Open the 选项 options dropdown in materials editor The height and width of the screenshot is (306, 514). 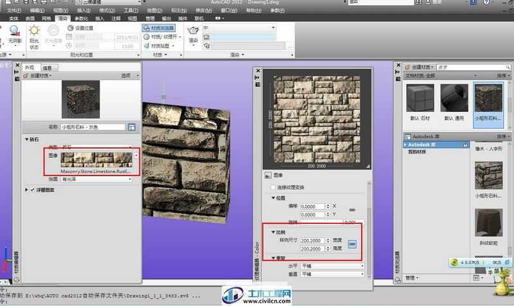130,76
